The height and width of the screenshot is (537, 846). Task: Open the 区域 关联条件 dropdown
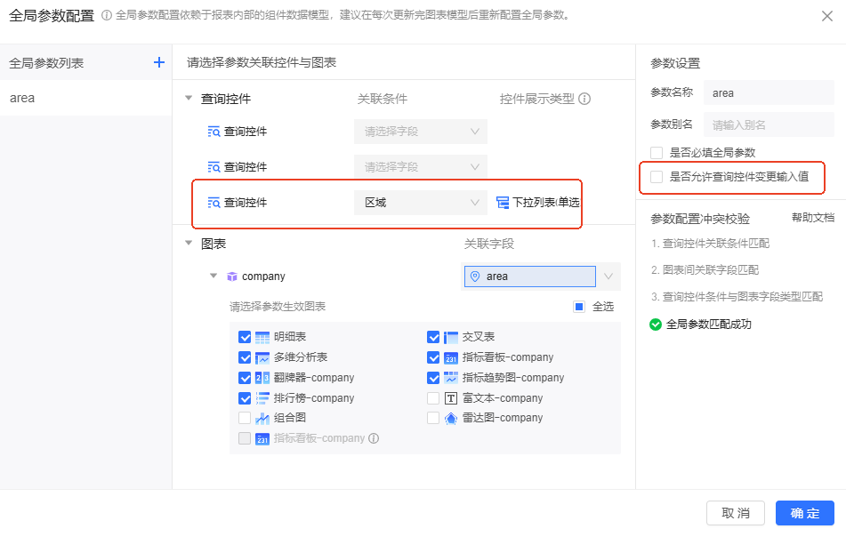pos(420,203)
